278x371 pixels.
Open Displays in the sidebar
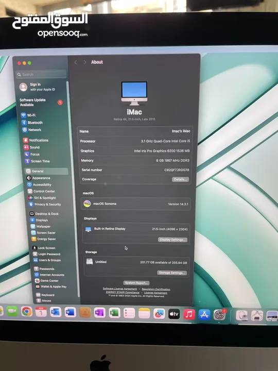point(39,220)
